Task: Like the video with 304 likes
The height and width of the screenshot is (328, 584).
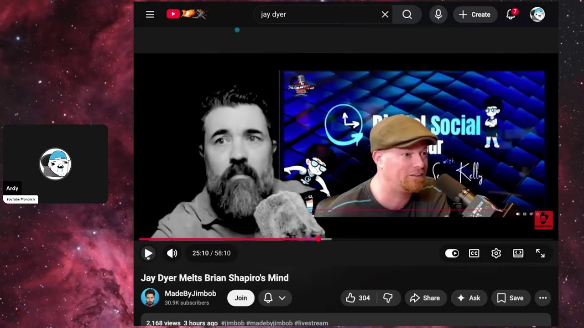Action: click(x=358, y=298)
